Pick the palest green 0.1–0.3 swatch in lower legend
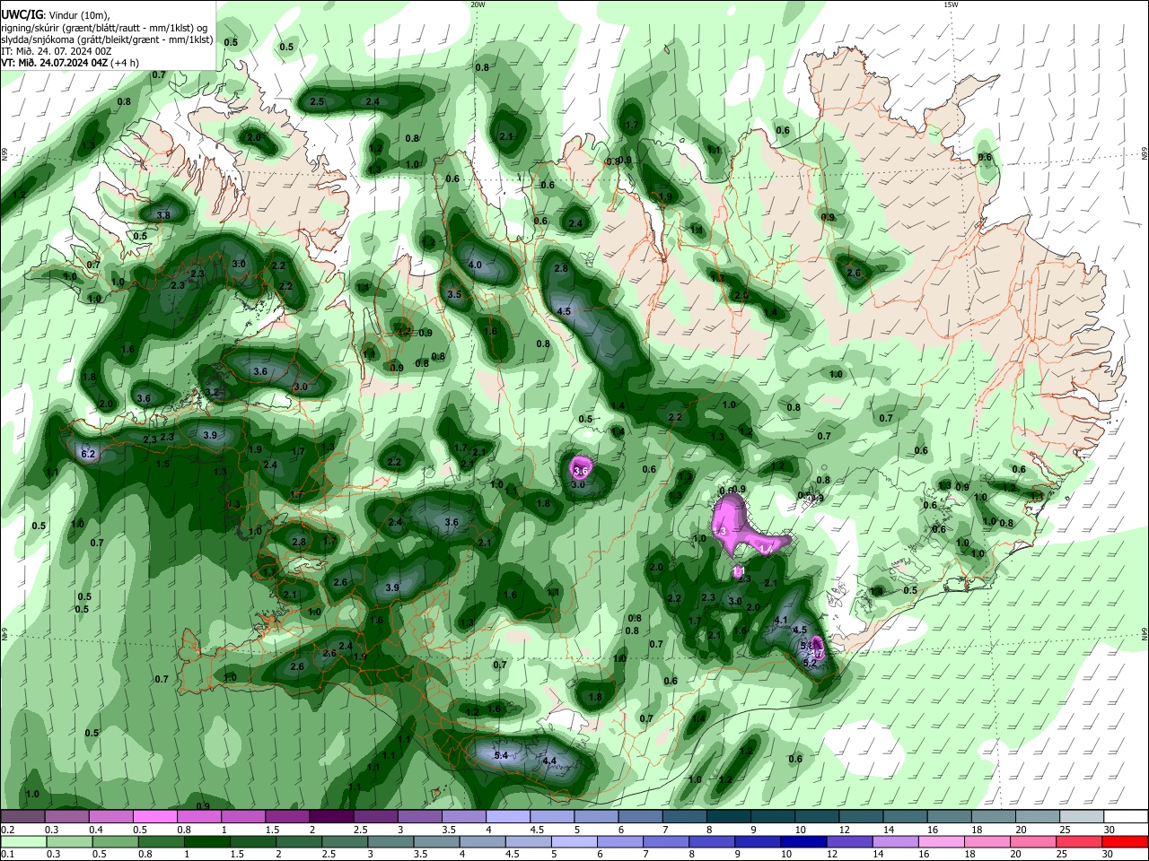1149x861 pixels. coord(22,842)
